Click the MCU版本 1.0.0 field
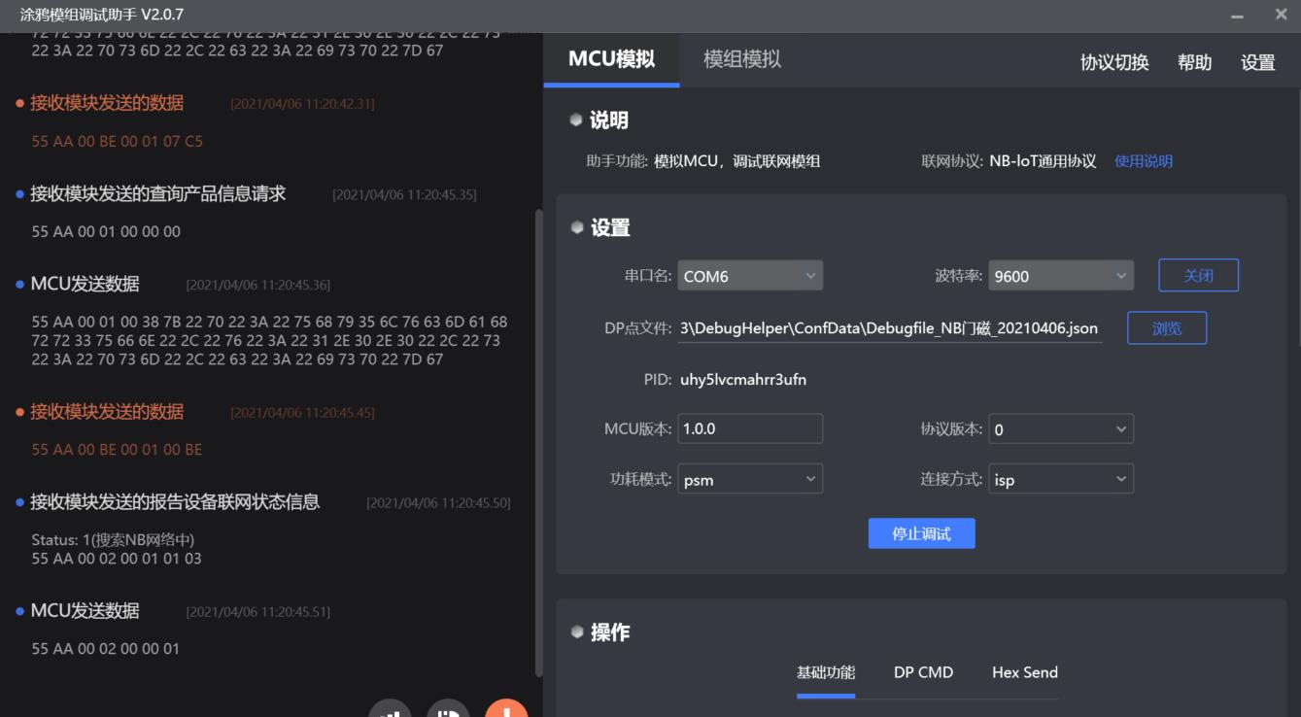The height and width of the screenshot is (717, 1301). (749, 428)
